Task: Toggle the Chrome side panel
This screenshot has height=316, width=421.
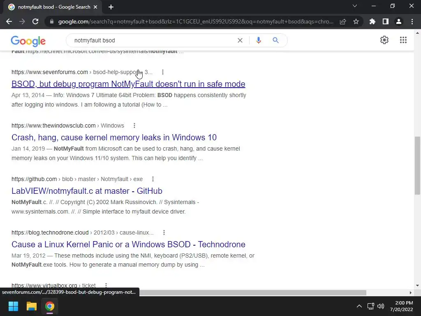Action: pos(386,21)
